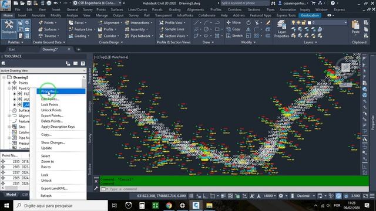
Task: Click the Windows search box
Action: (x=61, y=206)
